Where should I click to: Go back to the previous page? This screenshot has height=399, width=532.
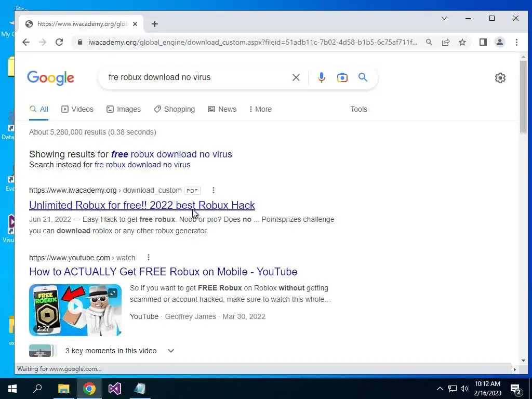[26, 42]
